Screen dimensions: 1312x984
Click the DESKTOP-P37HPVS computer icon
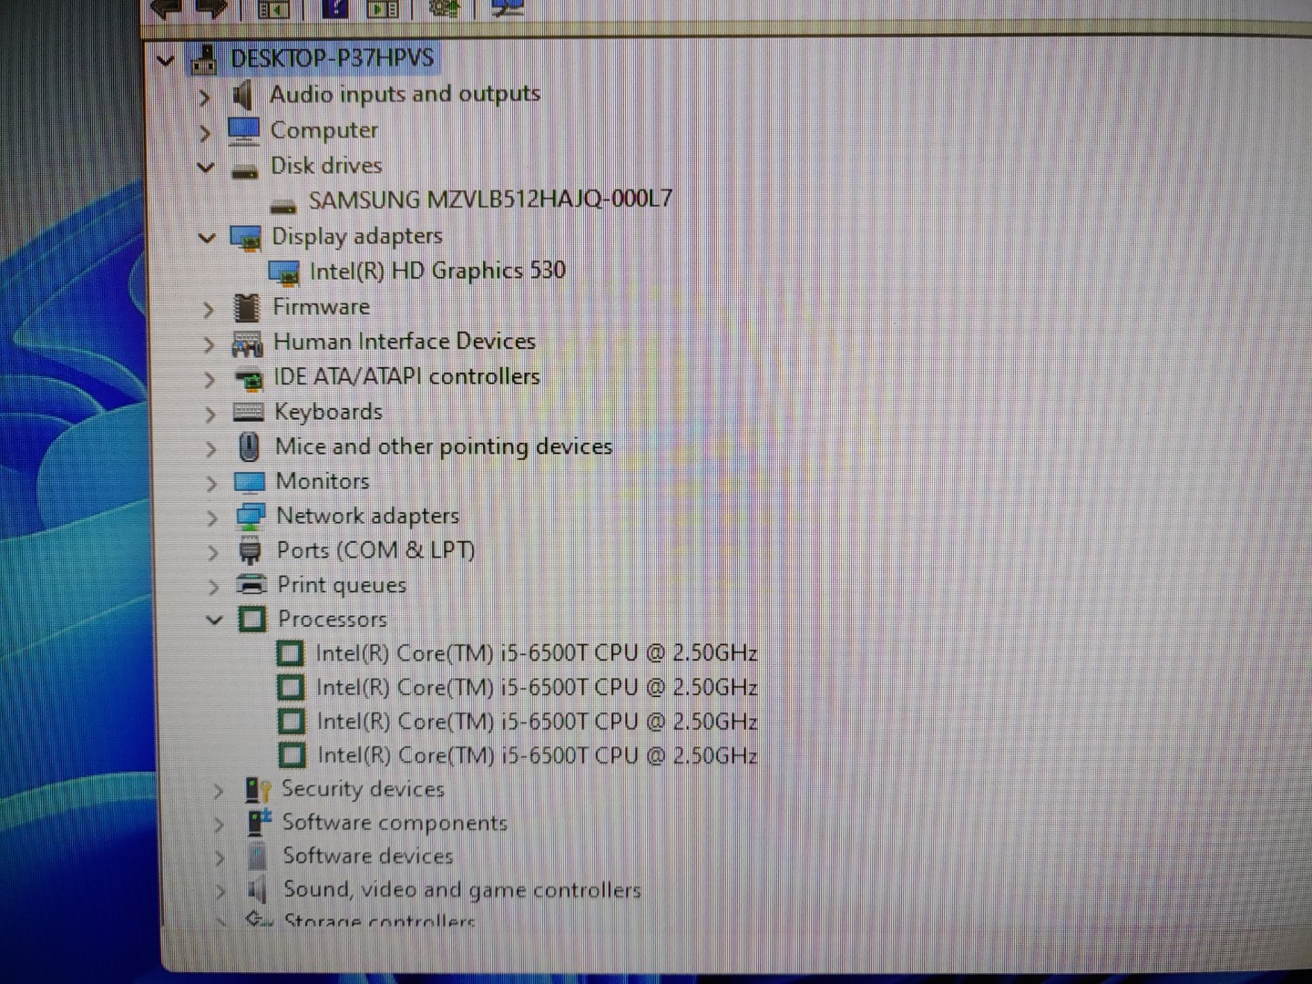[205, 59]
